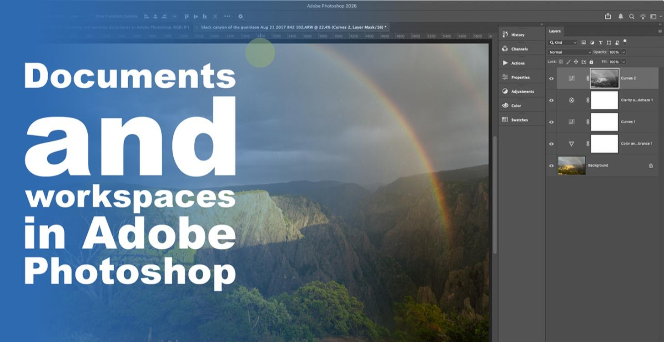Switch to the Layers tab
The height and width of the screenshot is (342, 664).
[555, 31]
